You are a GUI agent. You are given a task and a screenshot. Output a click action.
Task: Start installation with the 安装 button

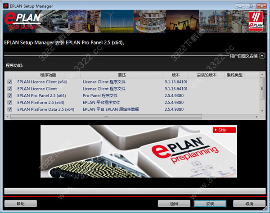210,204
